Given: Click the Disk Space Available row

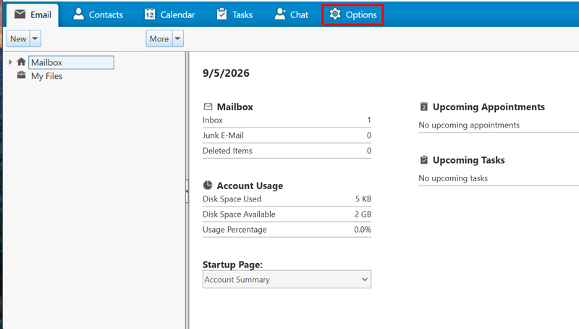Looking at the screenshot, I should pyautogui.click(x=287, y=215).
